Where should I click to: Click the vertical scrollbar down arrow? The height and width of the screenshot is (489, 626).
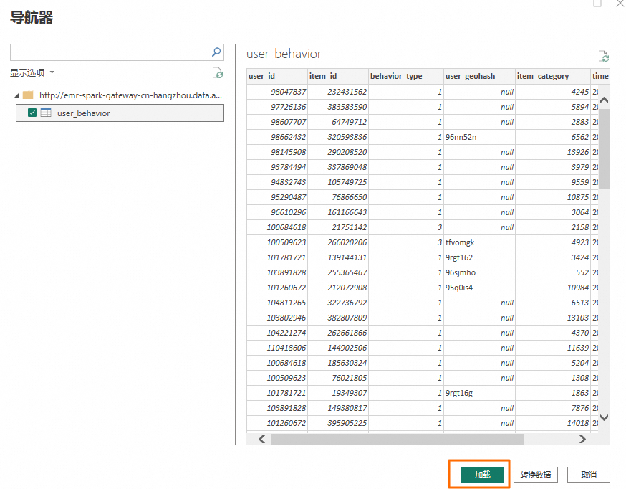605,417
